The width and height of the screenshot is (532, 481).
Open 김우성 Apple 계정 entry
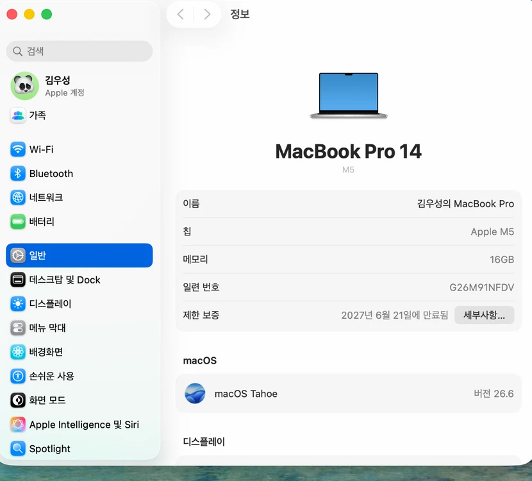(79, 86)
